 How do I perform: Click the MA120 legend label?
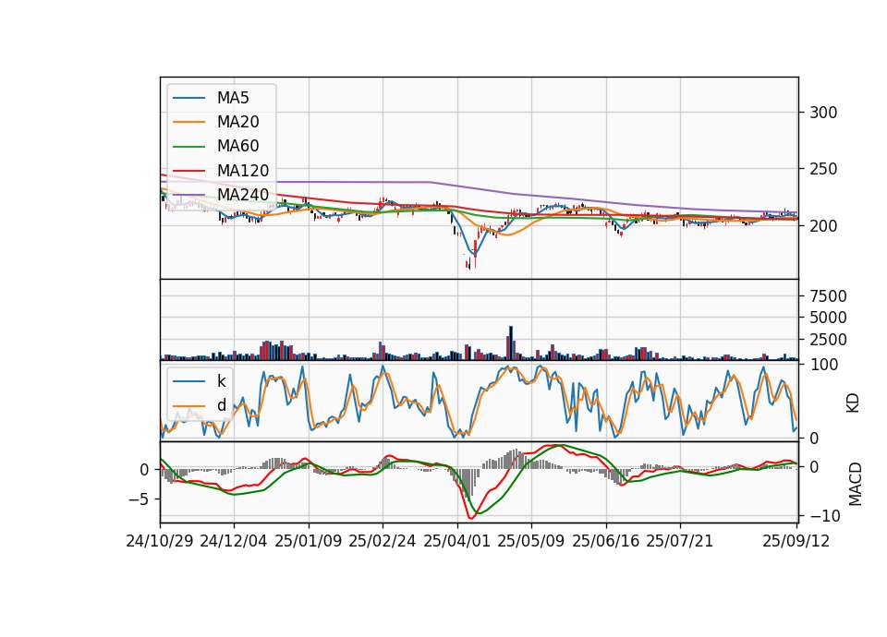point(243,171)
